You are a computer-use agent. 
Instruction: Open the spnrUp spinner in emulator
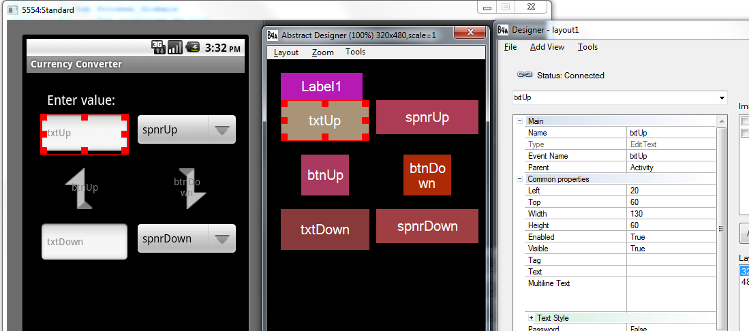tap(187, 129)
